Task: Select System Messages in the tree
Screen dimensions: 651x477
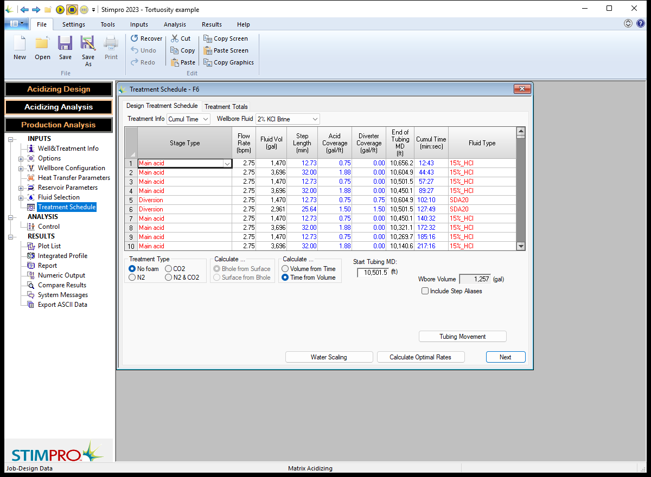Action: tap(62, 295)
